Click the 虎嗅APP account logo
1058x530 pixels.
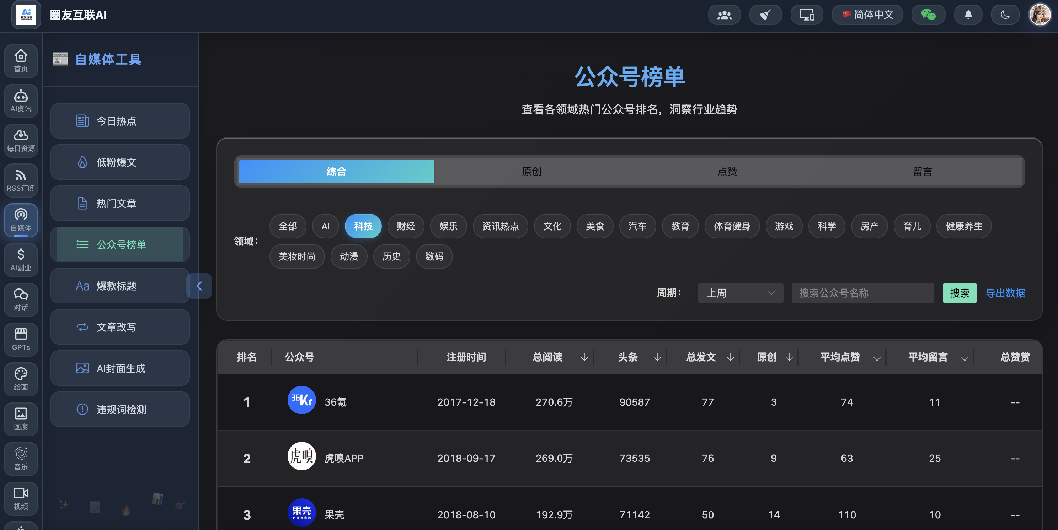pos(301,456)
